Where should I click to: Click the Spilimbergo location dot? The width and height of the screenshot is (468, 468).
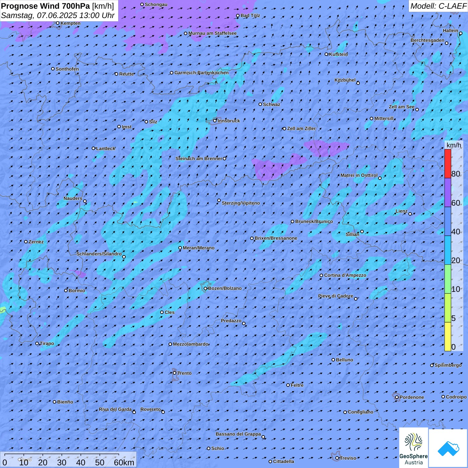432,365
